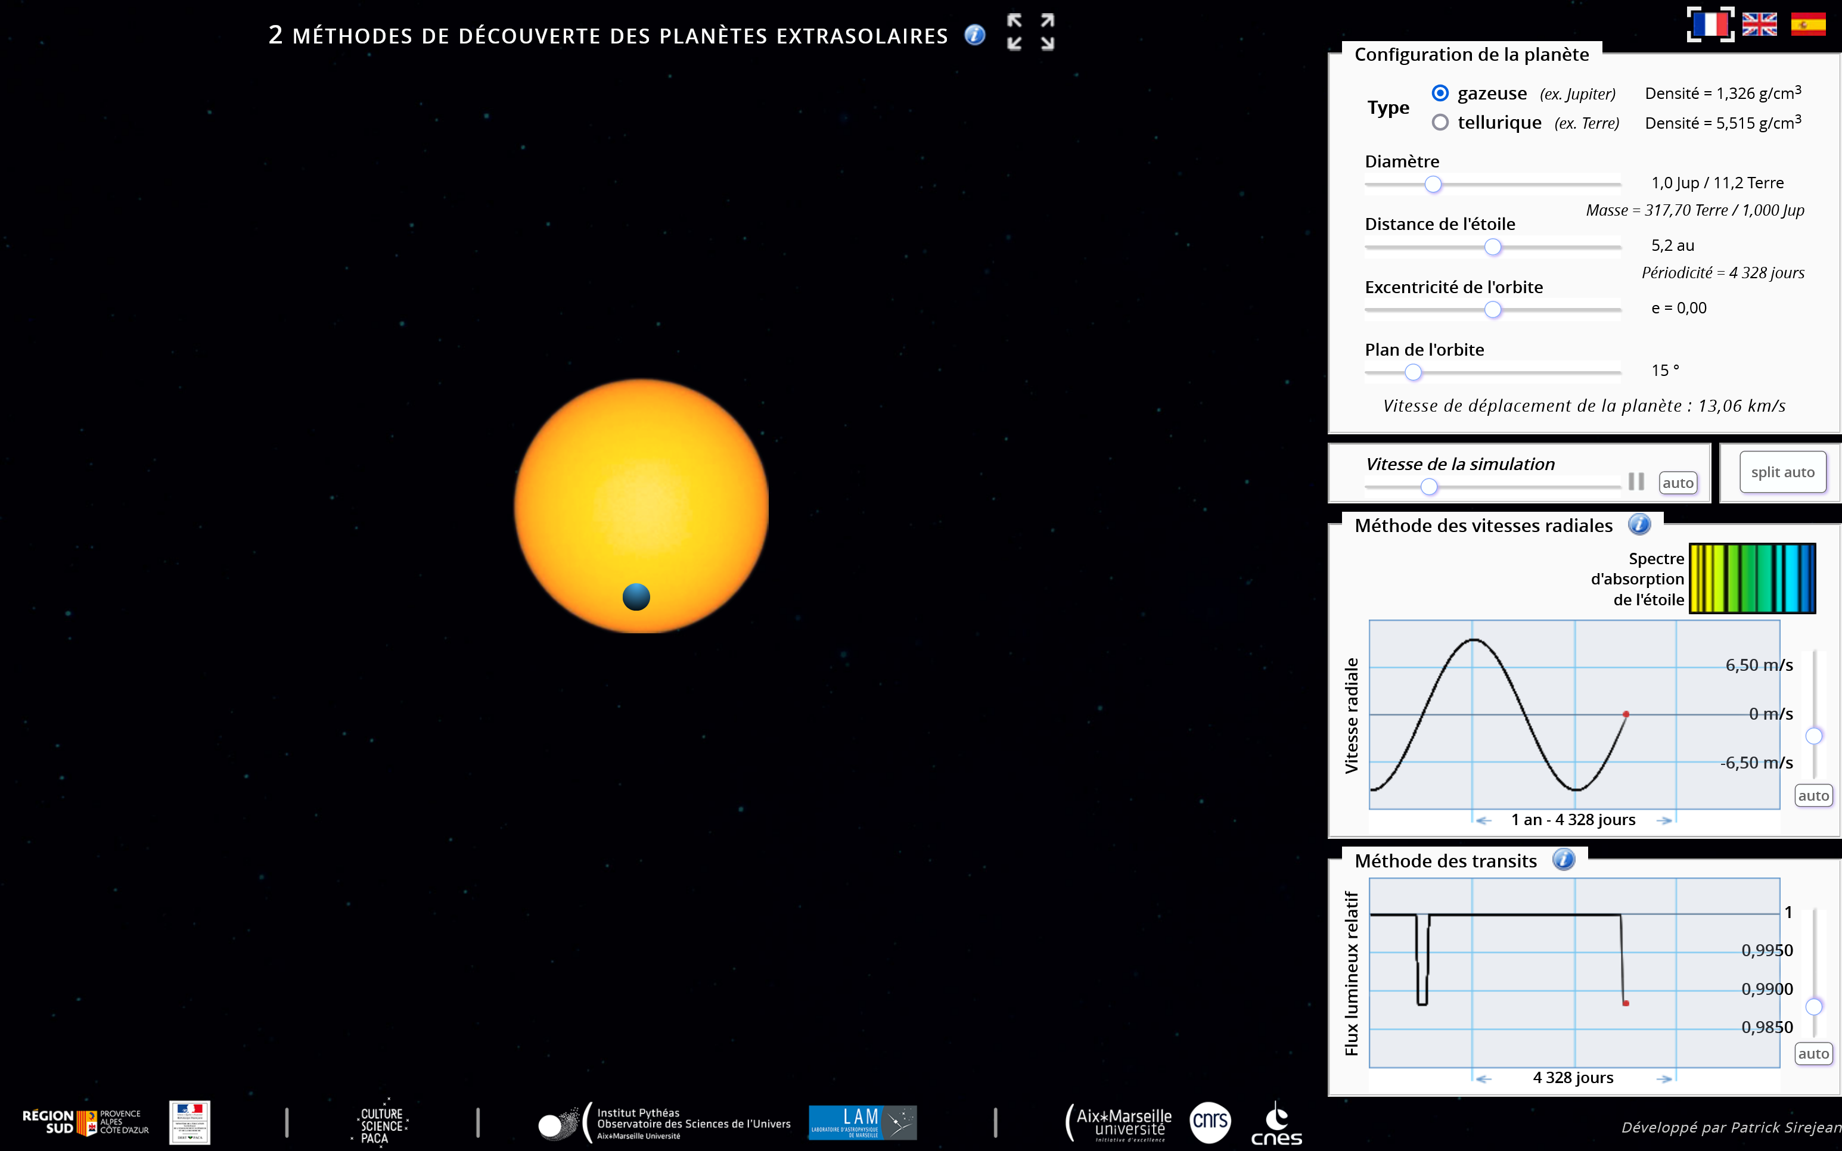Toggle fullscreen with the arrows icon

(1030, 32)
